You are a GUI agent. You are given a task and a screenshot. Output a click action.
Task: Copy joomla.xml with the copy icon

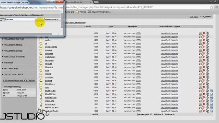[207, 104]
